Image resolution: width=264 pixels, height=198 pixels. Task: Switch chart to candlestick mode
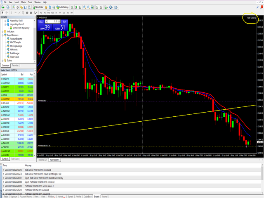[76, 7]
